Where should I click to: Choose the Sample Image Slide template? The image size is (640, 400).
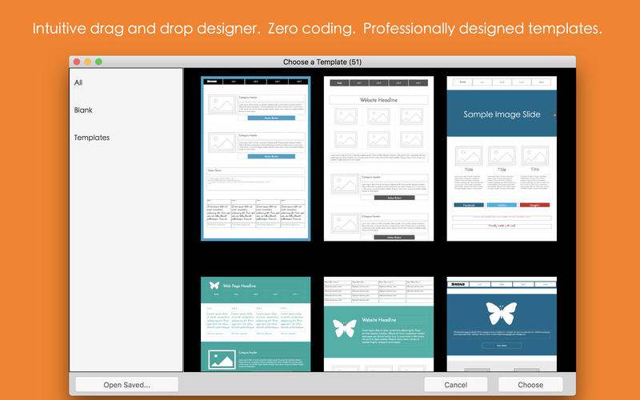(502, 158)
